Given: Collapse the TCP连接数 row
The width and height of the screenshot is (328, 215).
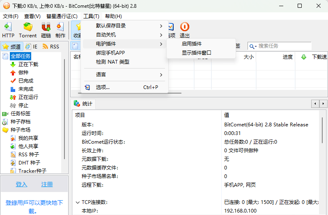Looking at the screenshot, I should point(78,202).
